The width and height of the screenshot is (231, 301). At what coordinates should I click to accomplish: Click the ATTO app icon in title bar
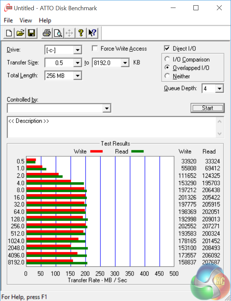pos(8,8)
